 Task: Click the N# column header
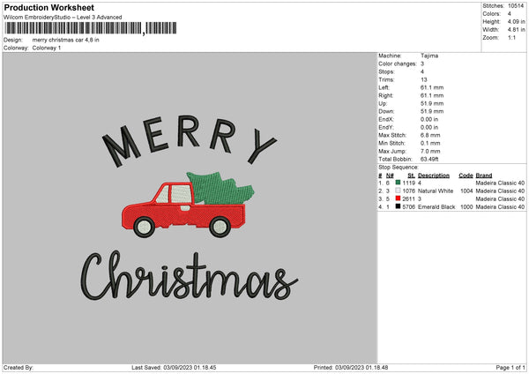390,176
